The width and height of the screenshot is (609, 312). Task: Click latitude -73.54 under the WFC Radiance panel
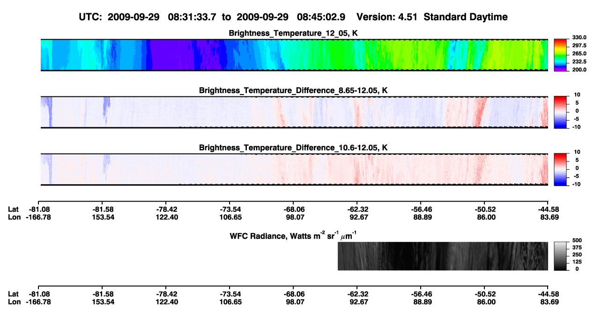coord(230,294)
